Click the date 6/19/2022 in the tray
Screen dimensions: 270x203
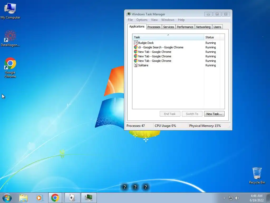coord(257,200)
